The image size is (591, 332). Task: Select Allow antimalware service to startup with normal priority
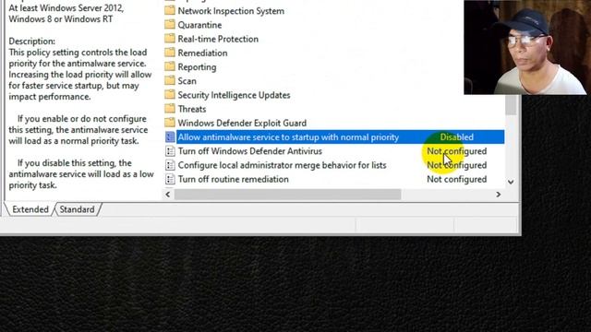288,137
